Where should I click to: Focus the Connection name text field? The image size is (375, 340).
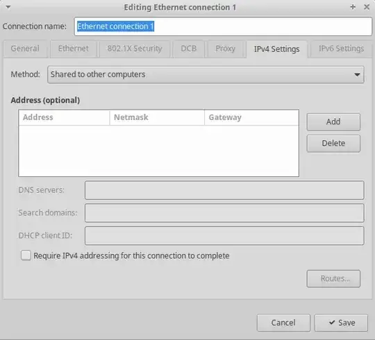pos(223,26)
